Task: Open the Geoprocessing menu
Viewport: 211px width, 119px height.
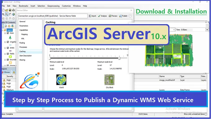Action: click(53, 6)
